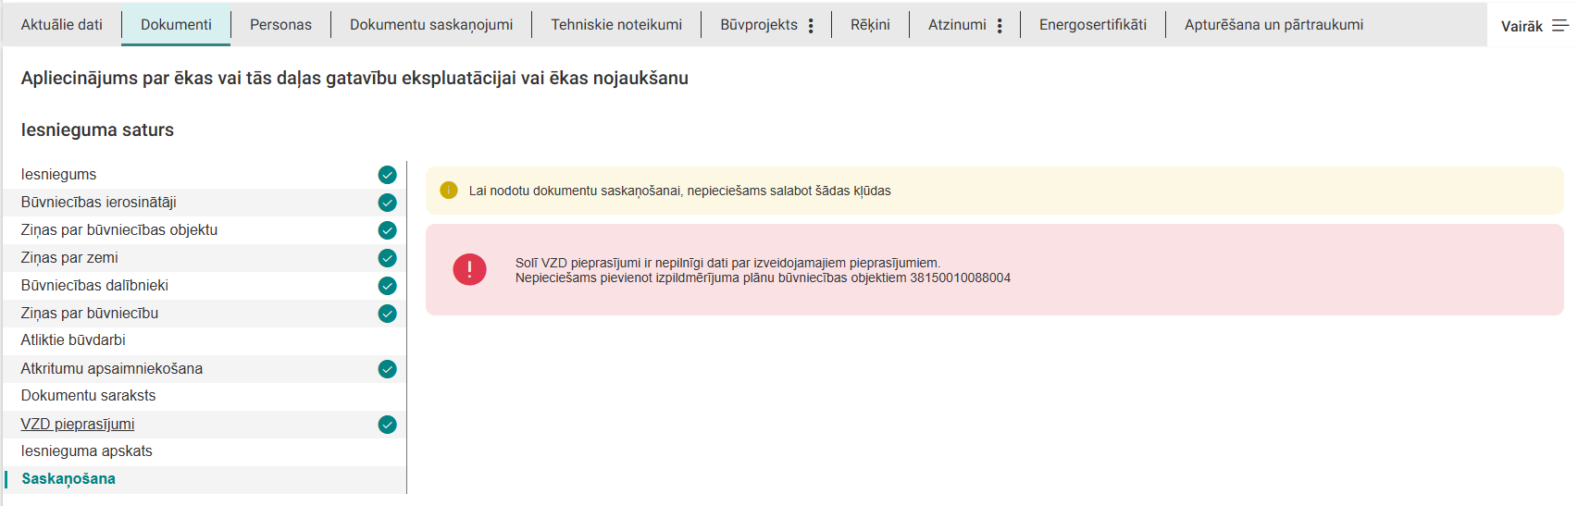1578x506 pixels.
Task: Select Dokumentu saraksts section
Action: coord(205,396)
